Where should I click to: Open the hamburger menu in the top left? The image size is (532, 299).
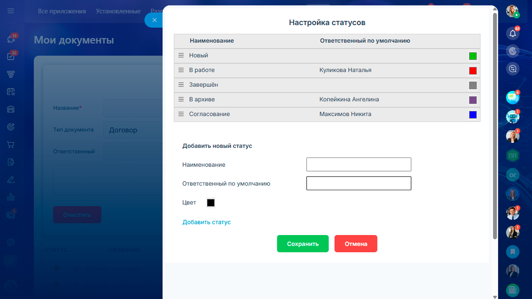point(11,11)
